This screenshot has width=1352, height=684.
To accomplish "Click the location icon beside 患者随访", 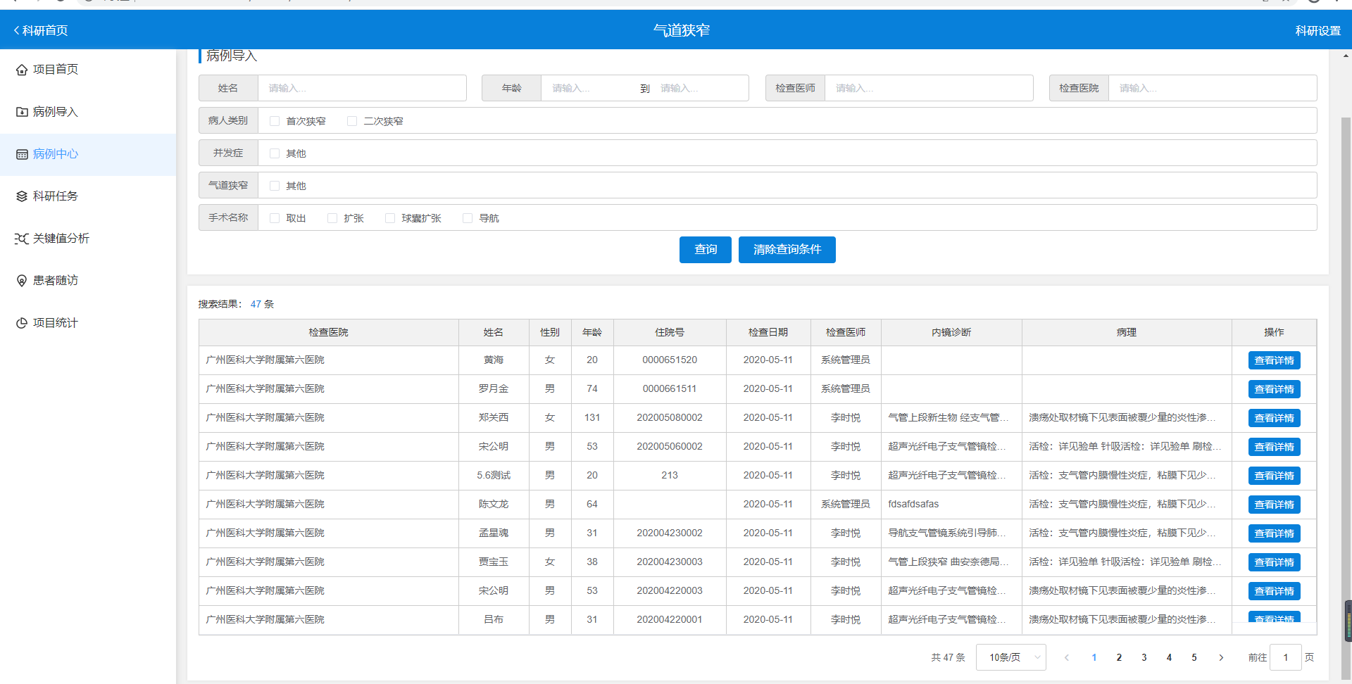I will click(22, 281).
